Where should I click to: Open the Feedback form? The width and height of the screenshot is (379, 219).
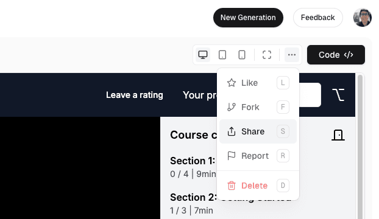coord(318,18)
